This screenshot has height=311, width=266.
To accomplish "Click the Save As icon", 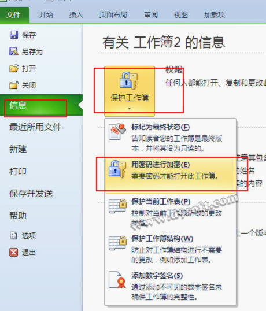I will click(14, 51).
